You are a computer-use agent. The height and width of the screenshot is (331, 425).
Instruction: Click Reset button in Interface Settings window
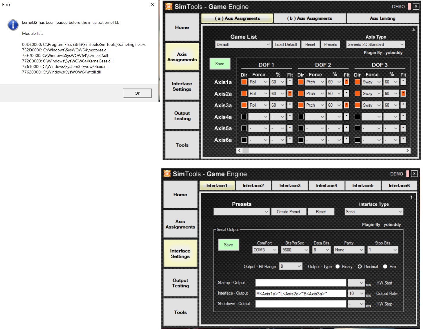(x=321, y=212)
